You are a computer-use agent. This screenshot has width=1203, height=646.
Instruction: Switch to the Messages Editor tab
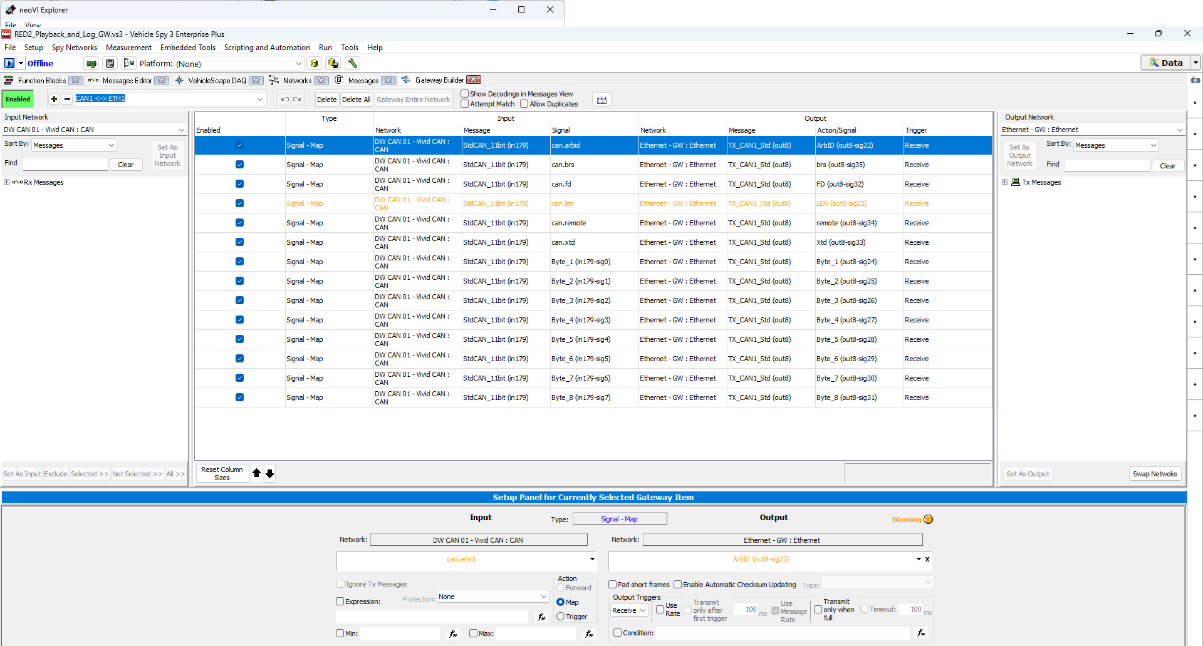pyautogui.click(x=127, y=80)
